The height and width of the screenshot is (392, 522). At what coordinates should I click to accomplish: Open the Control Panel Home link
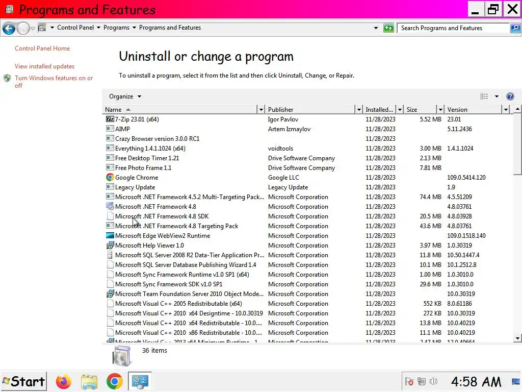(42, 48)
